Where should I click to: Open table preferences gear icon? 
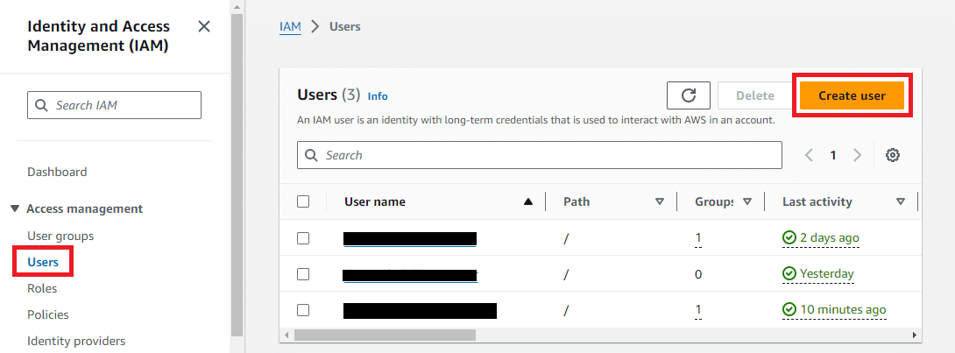coord(892,155)
